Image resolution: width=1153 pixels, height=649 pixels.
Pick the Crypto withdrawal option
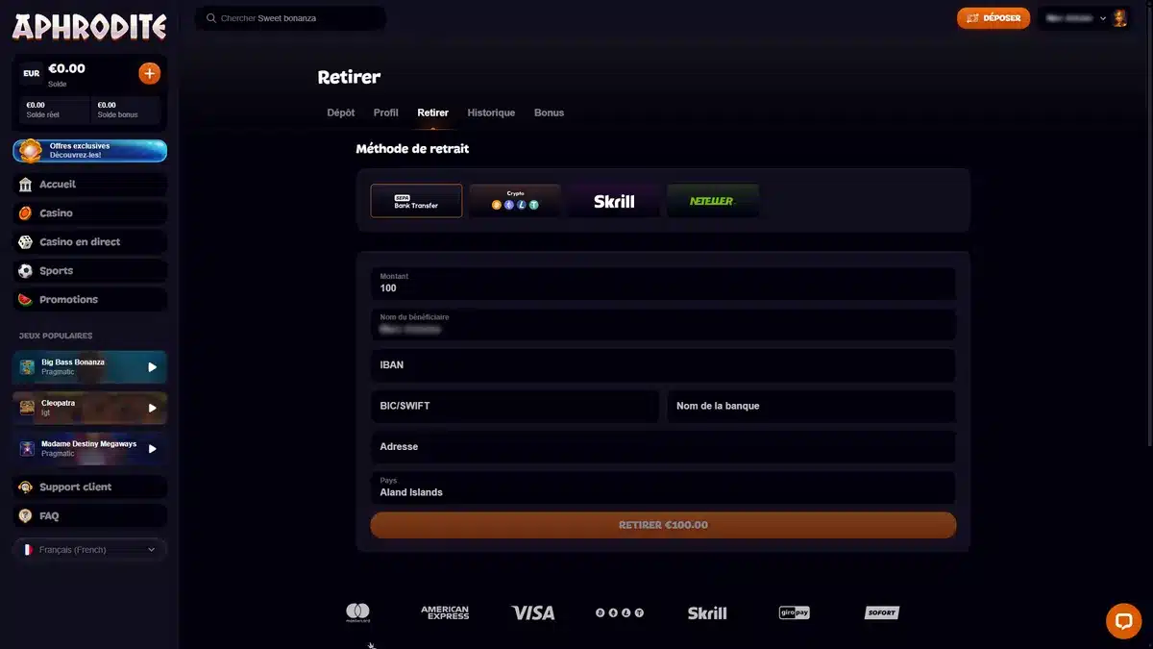click(515, 201)
